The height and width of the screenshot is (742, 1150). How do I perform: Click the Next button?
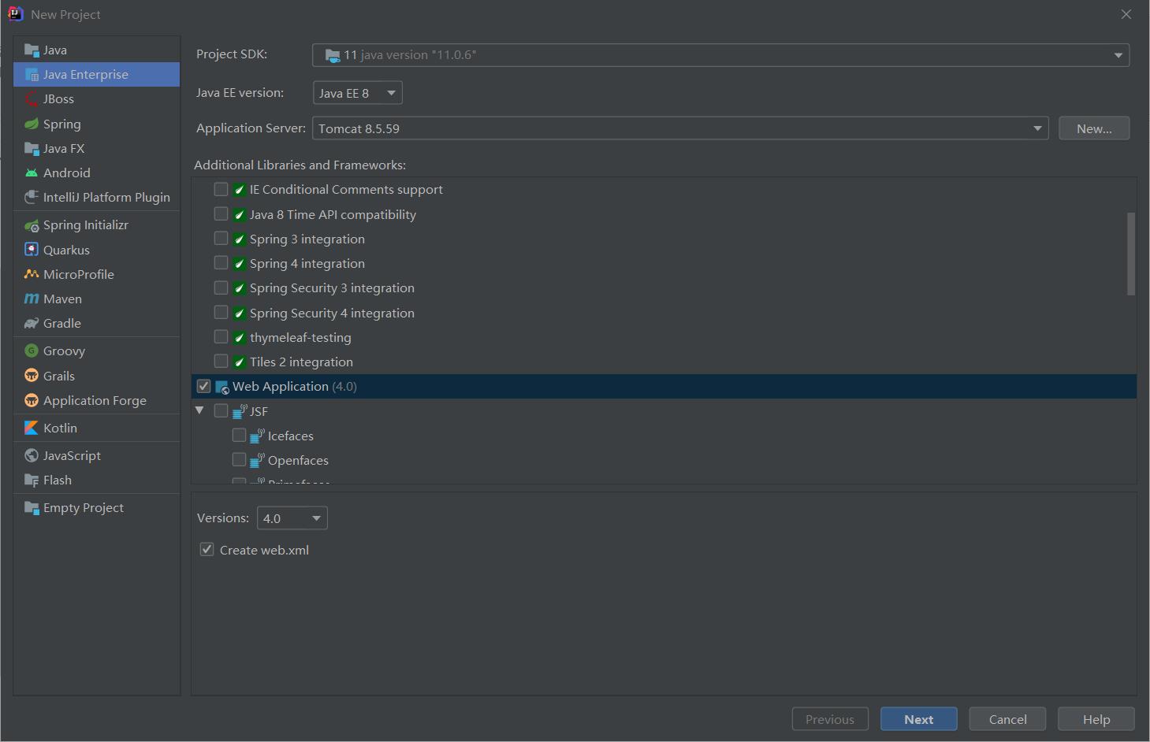919,719
